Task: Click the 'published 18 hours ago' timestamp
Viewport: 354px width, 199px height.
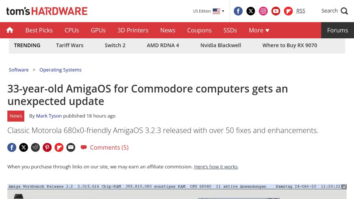Action: pyautogui.click(x=89, y=116)
